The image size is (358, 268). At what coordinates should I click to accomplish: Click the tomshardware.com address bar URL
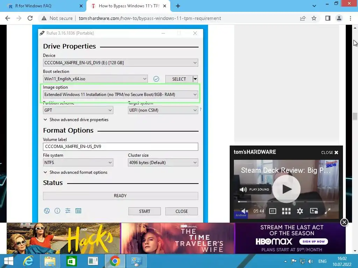click(x=150, y=18)
